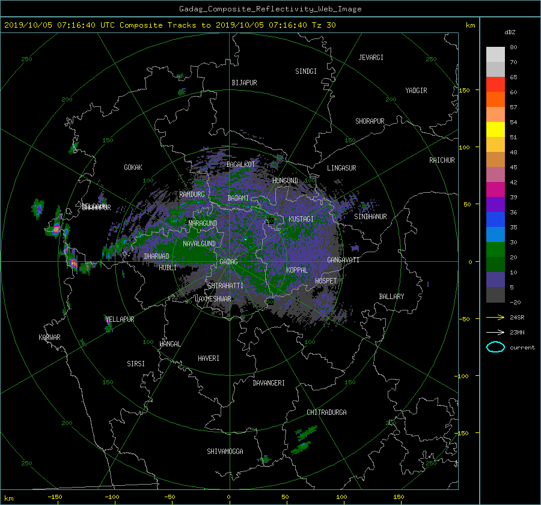Click the DAVANGERI city label
The height and width of the screenshot is (505, 541).
coord(269,383)
